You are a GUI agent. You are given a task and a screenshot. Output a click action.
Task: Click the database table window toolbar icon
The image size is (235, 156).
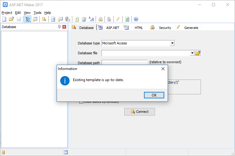click(35, 19)
